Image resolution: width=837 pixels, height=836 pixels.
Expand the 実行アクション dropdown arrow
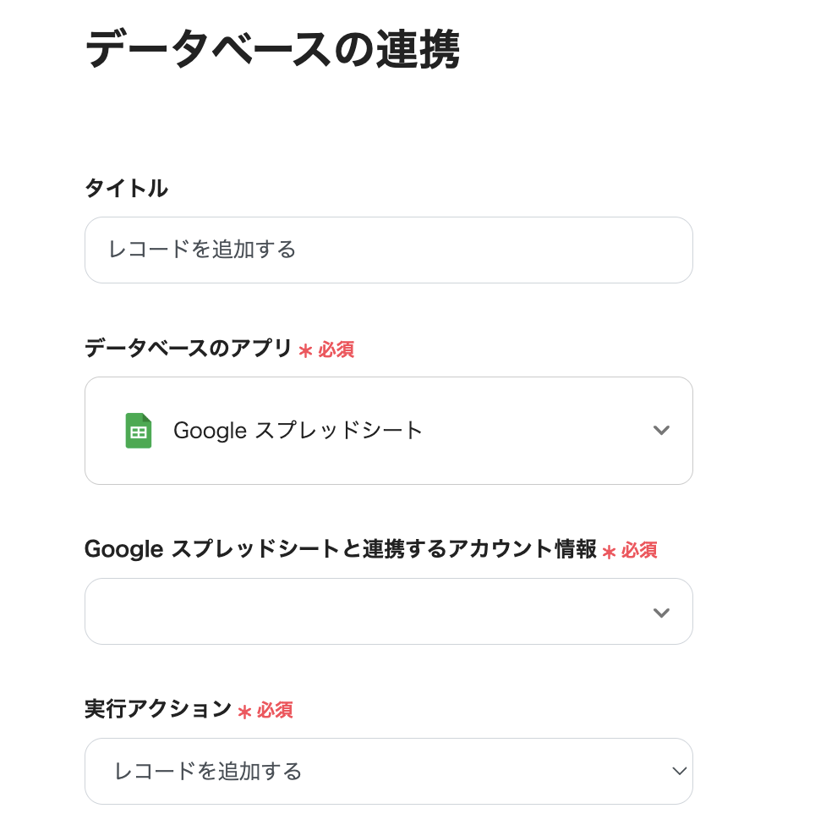(x=678, y=771)
